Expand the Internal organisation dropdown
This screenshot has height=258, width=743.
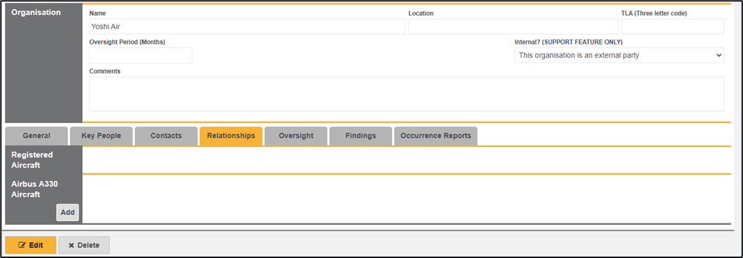[x=620, y=55]
